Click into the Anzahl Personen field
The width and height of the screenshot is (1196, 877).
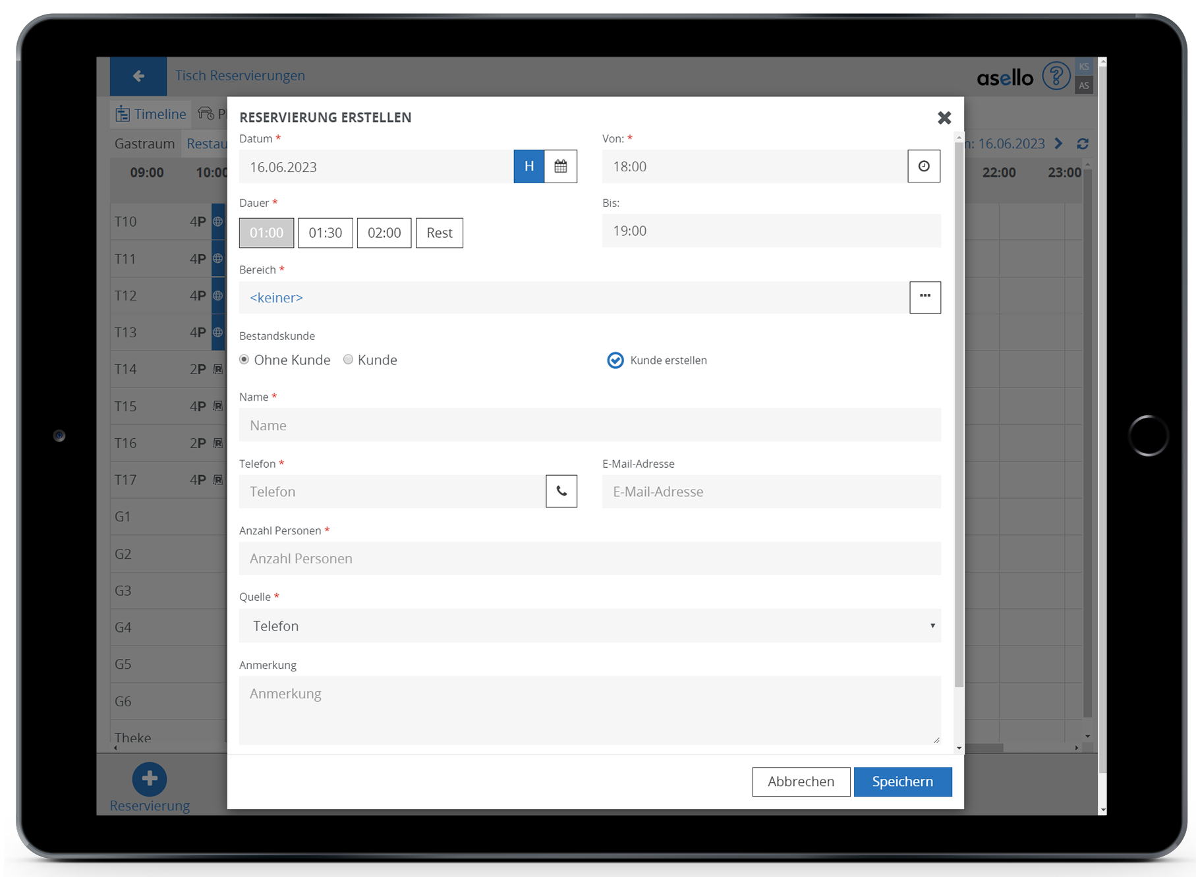tap(589, 559)
